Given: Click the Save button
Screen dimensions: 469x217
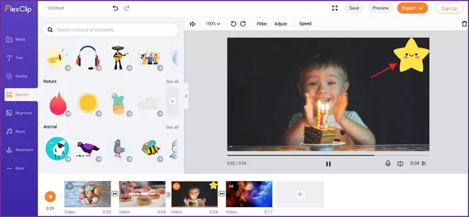Looking at the screenshot, I should point(354,8).
